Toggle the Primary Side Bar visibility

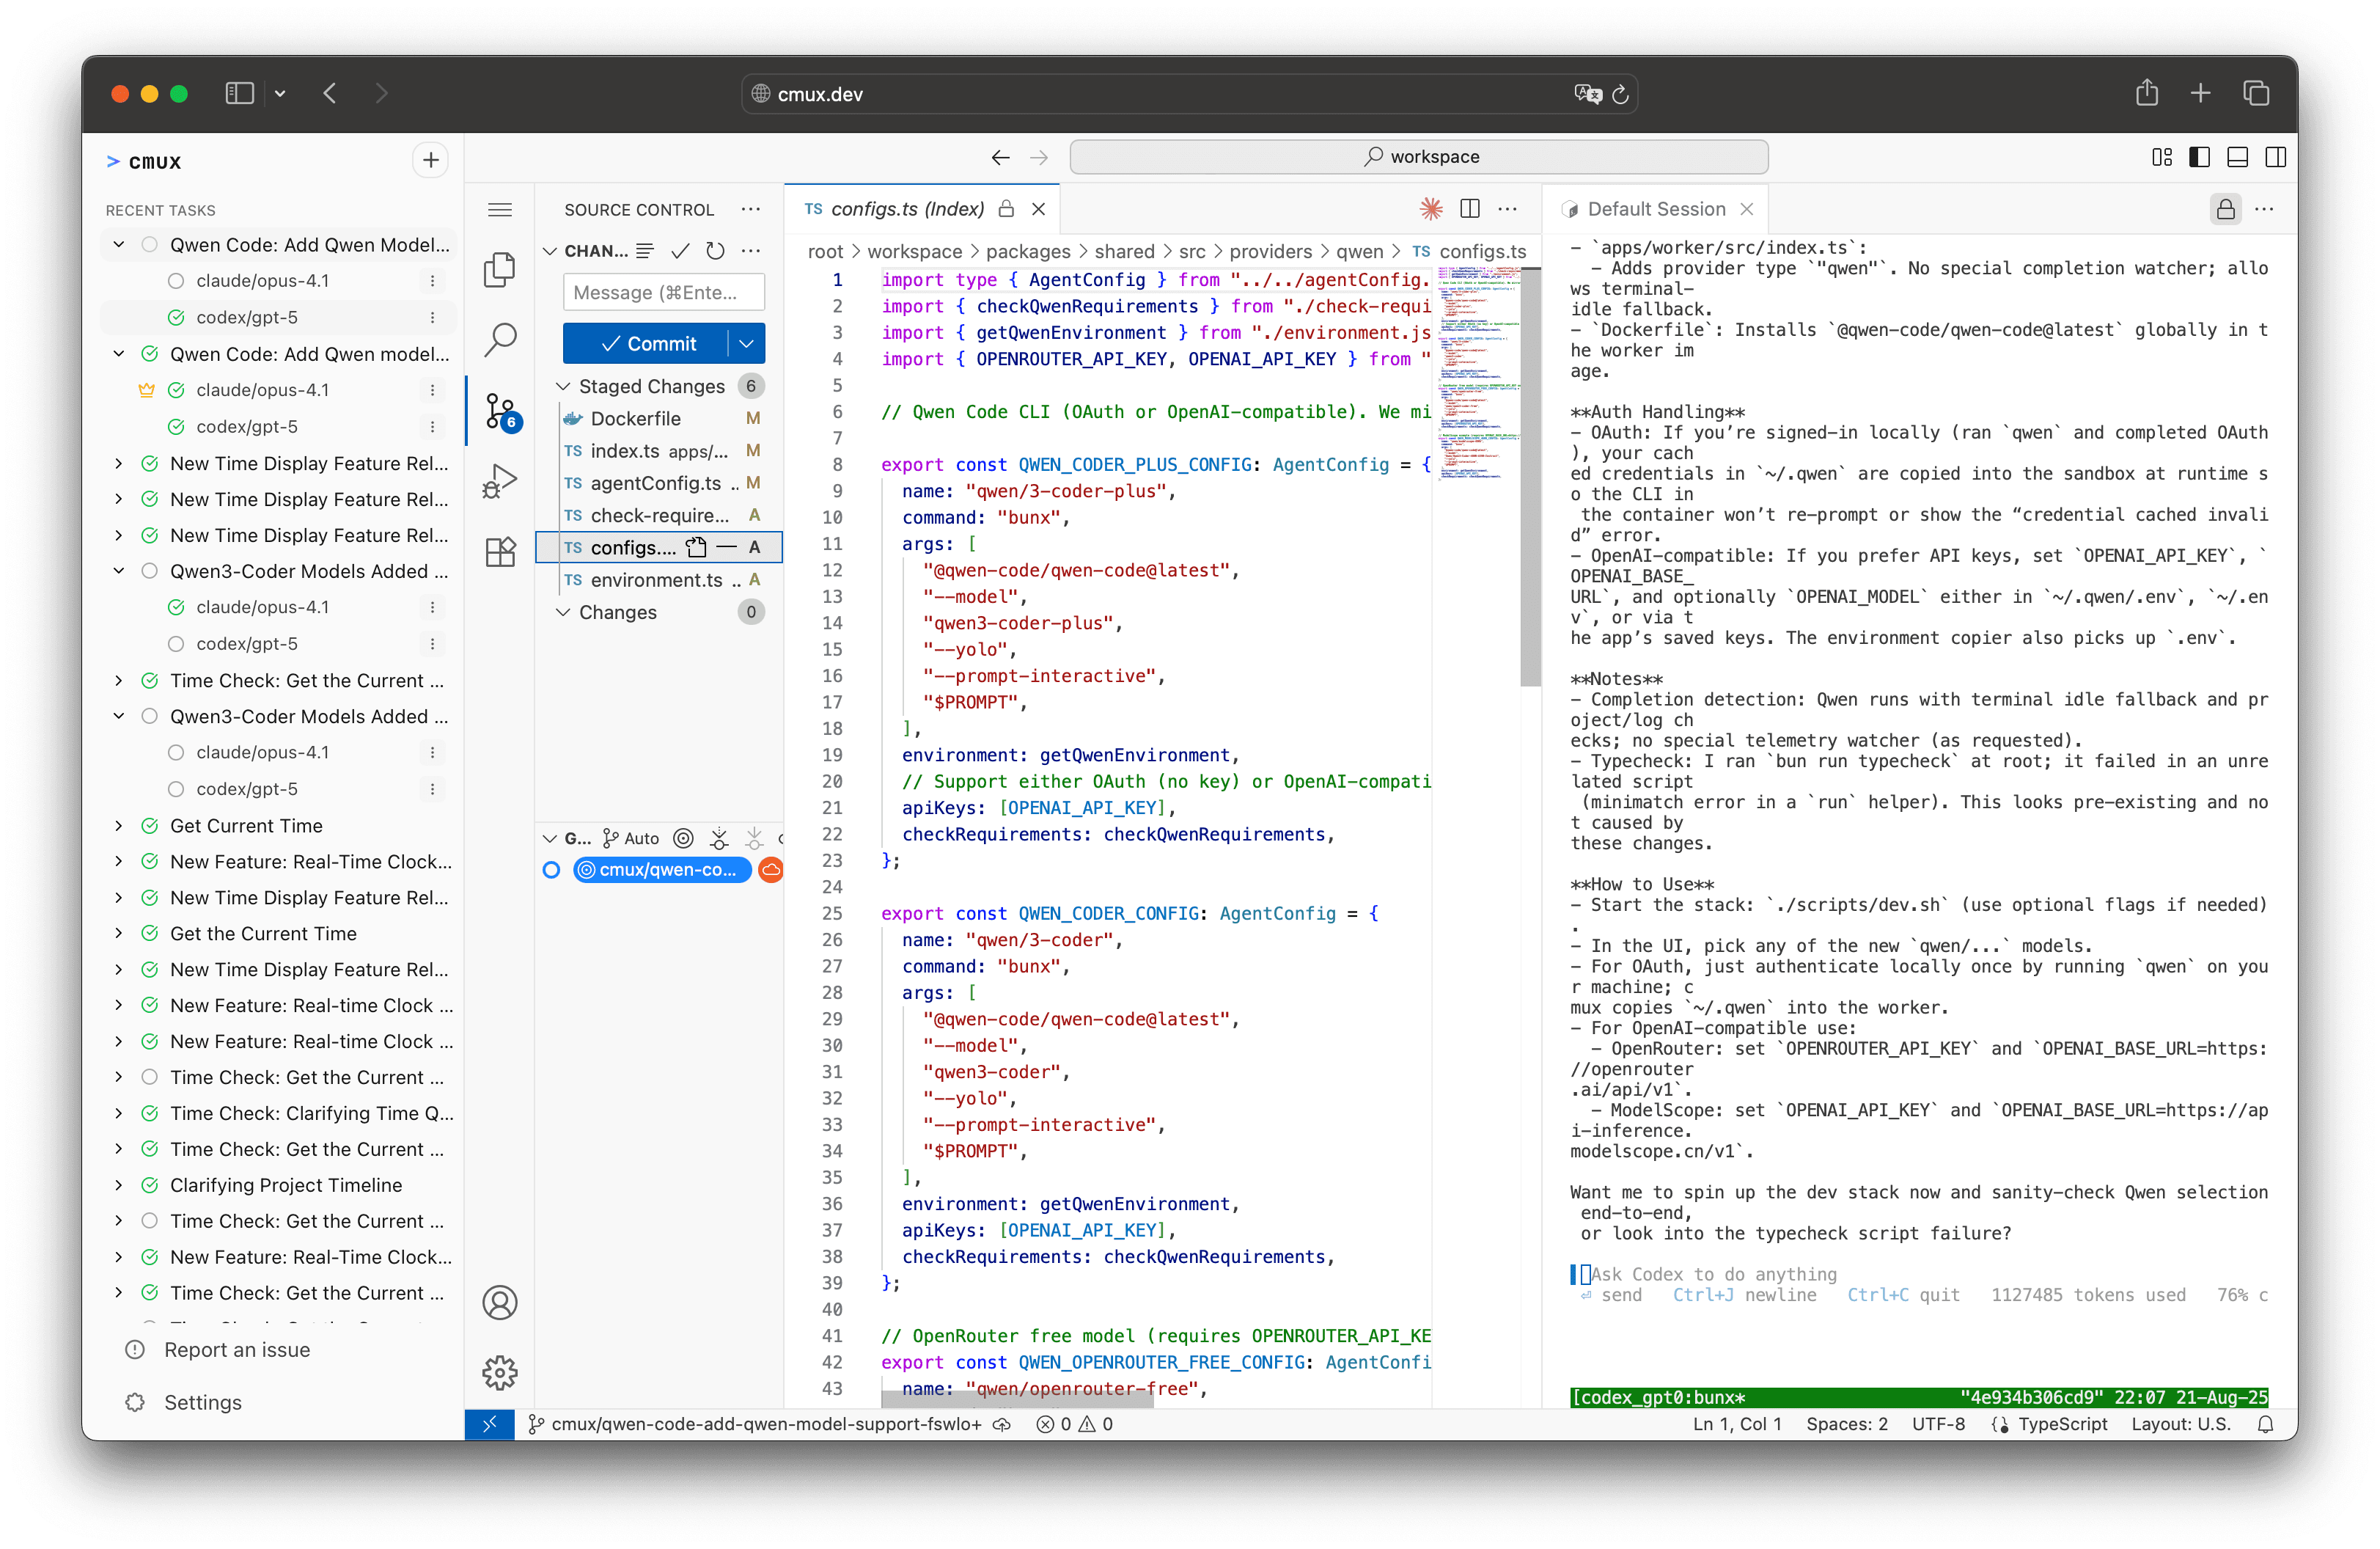(x=2199, y=157)
